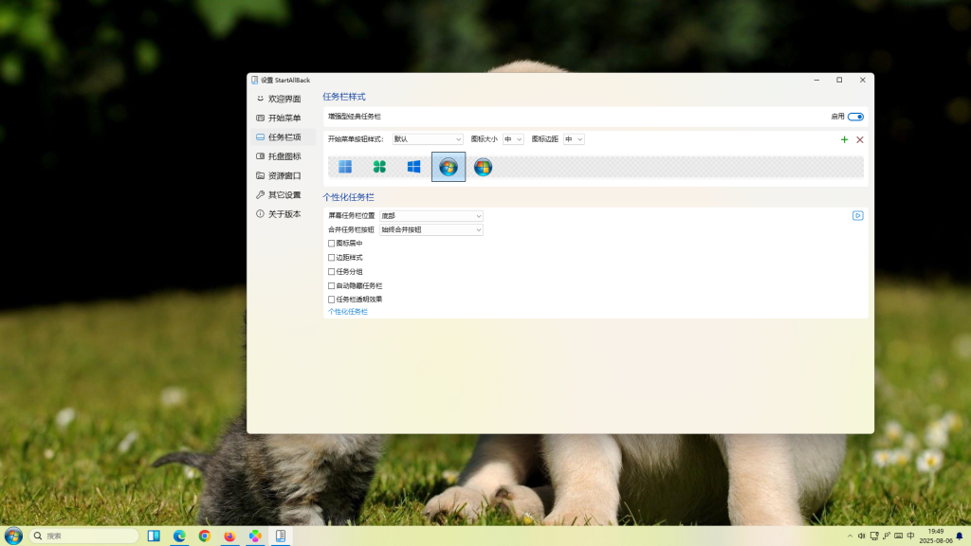Open the 开始菜单按钮样式 dropdown
Screen dimensions: 971x546
click(428, 139)
